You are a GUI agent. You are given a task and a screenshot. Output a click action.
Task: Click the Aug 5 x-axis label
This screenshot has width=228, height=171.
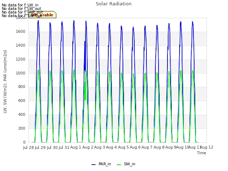tap(123, 147)
